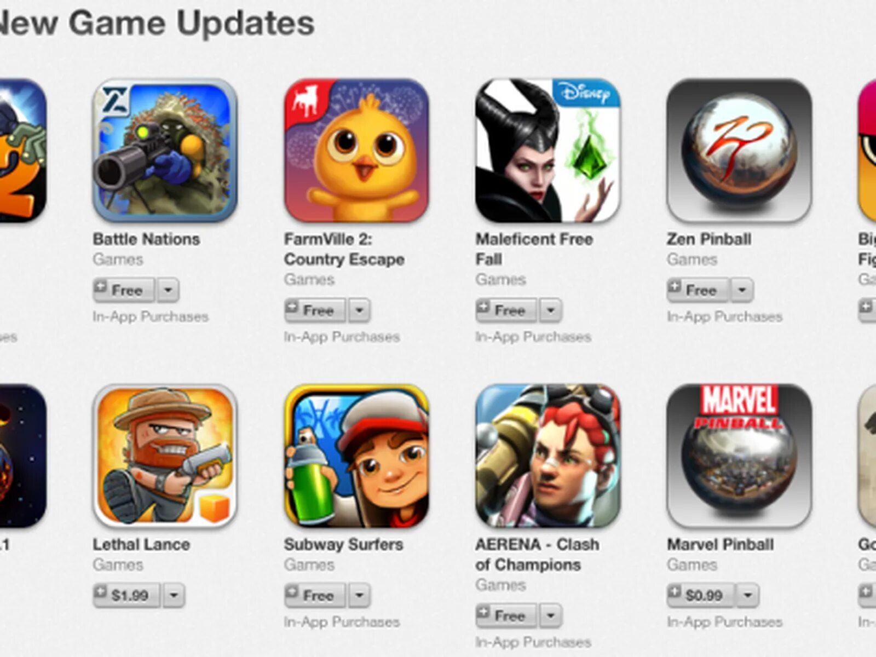Screen dimensions: 876x657
Task: Get FarmVille 2 with Free button
Action: [x=315, y=310]
